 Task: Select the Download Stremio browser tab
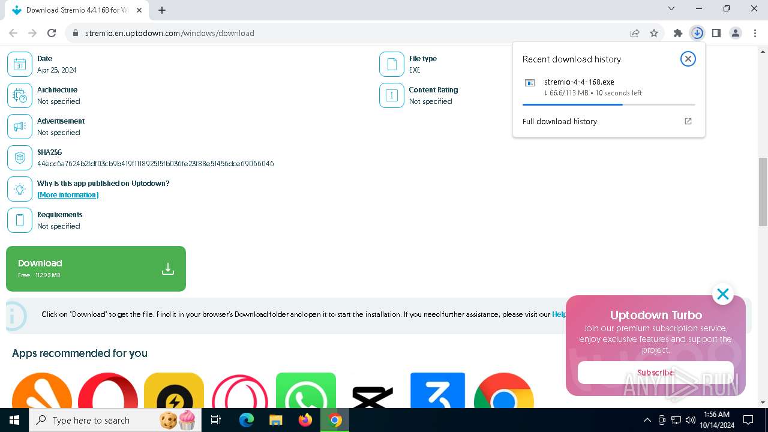pos(78,10)
